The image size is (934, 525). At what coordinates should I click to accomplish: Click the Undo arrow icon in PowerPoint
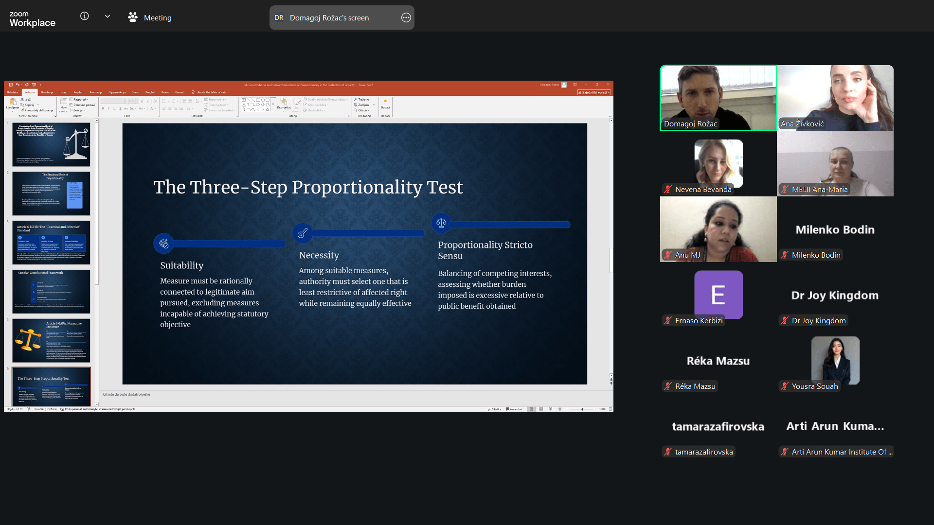tap(18, 85)
